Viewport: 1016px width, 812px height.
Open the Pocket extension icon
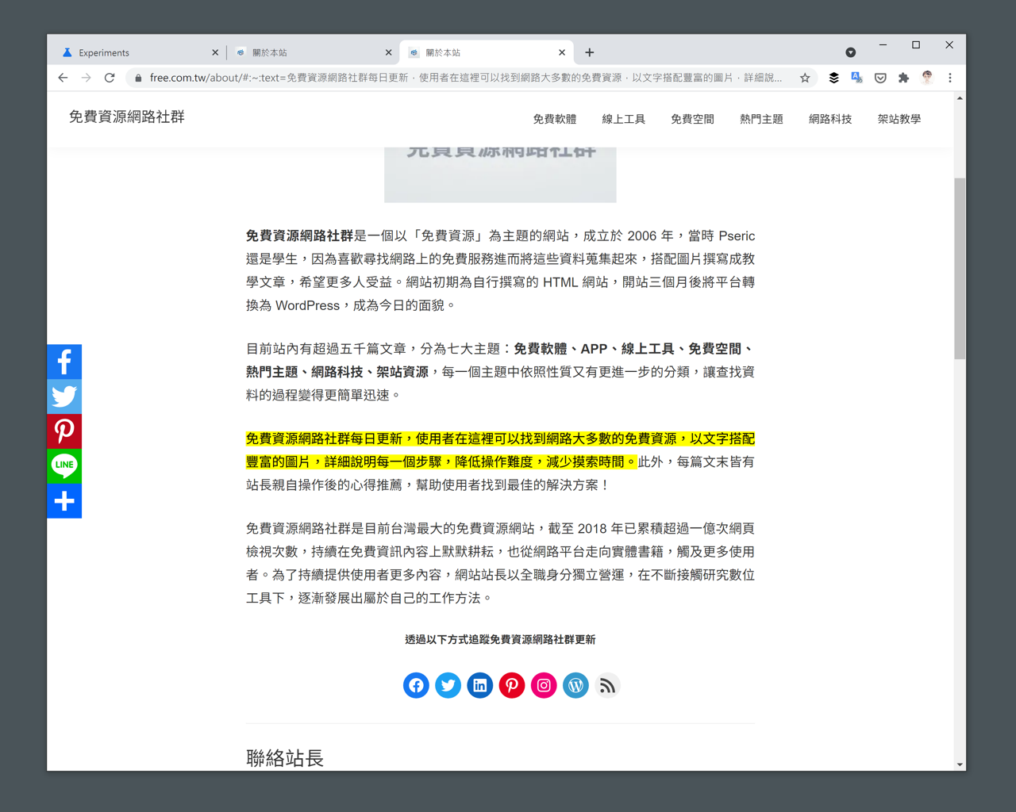pos(880,78)
